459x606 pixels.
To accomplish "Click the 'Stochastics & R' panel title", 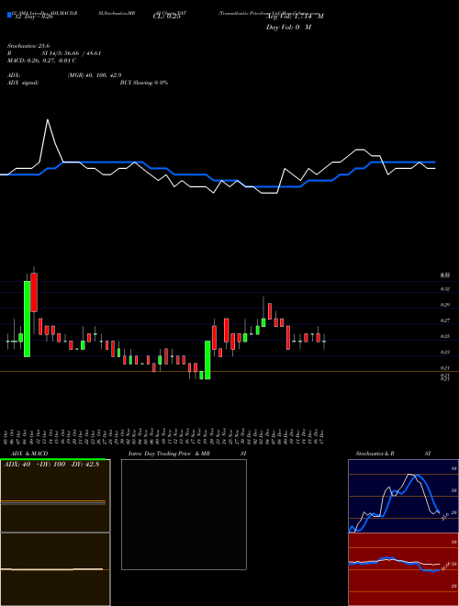I will click(375, 454).
